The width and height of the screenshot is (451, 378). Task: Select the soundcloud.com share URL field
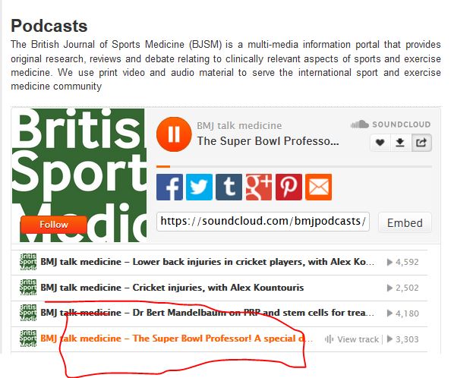(x=263, y=222)
